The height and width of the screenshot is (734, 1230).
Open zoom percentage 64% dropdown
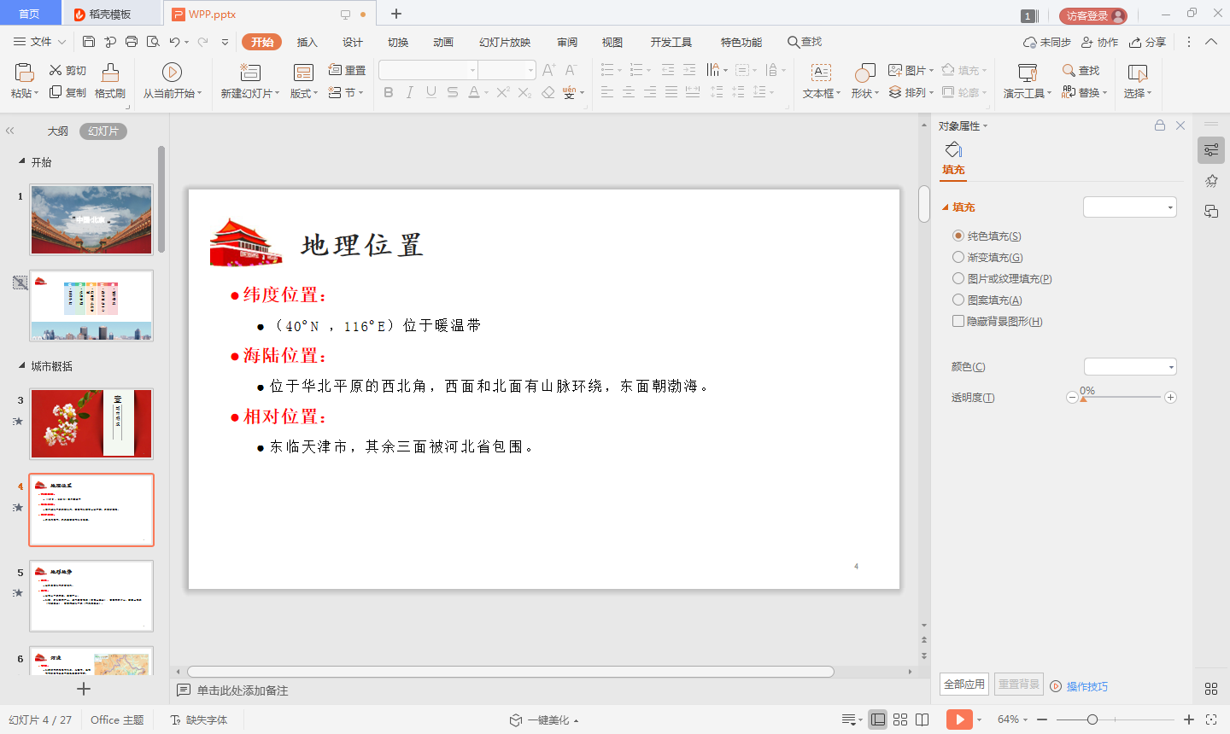[1013, 719]
